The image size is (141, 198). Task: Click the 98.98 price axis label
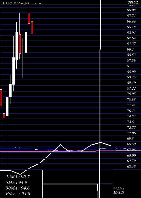[131, 10]
